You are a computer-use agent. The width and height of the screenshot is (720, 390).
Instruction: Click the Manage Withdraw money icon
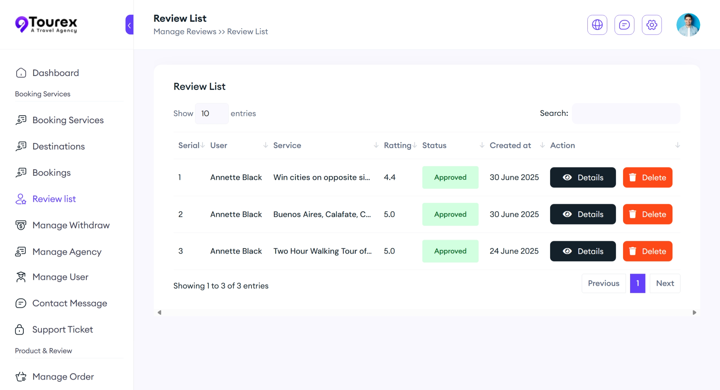(21, 225)
